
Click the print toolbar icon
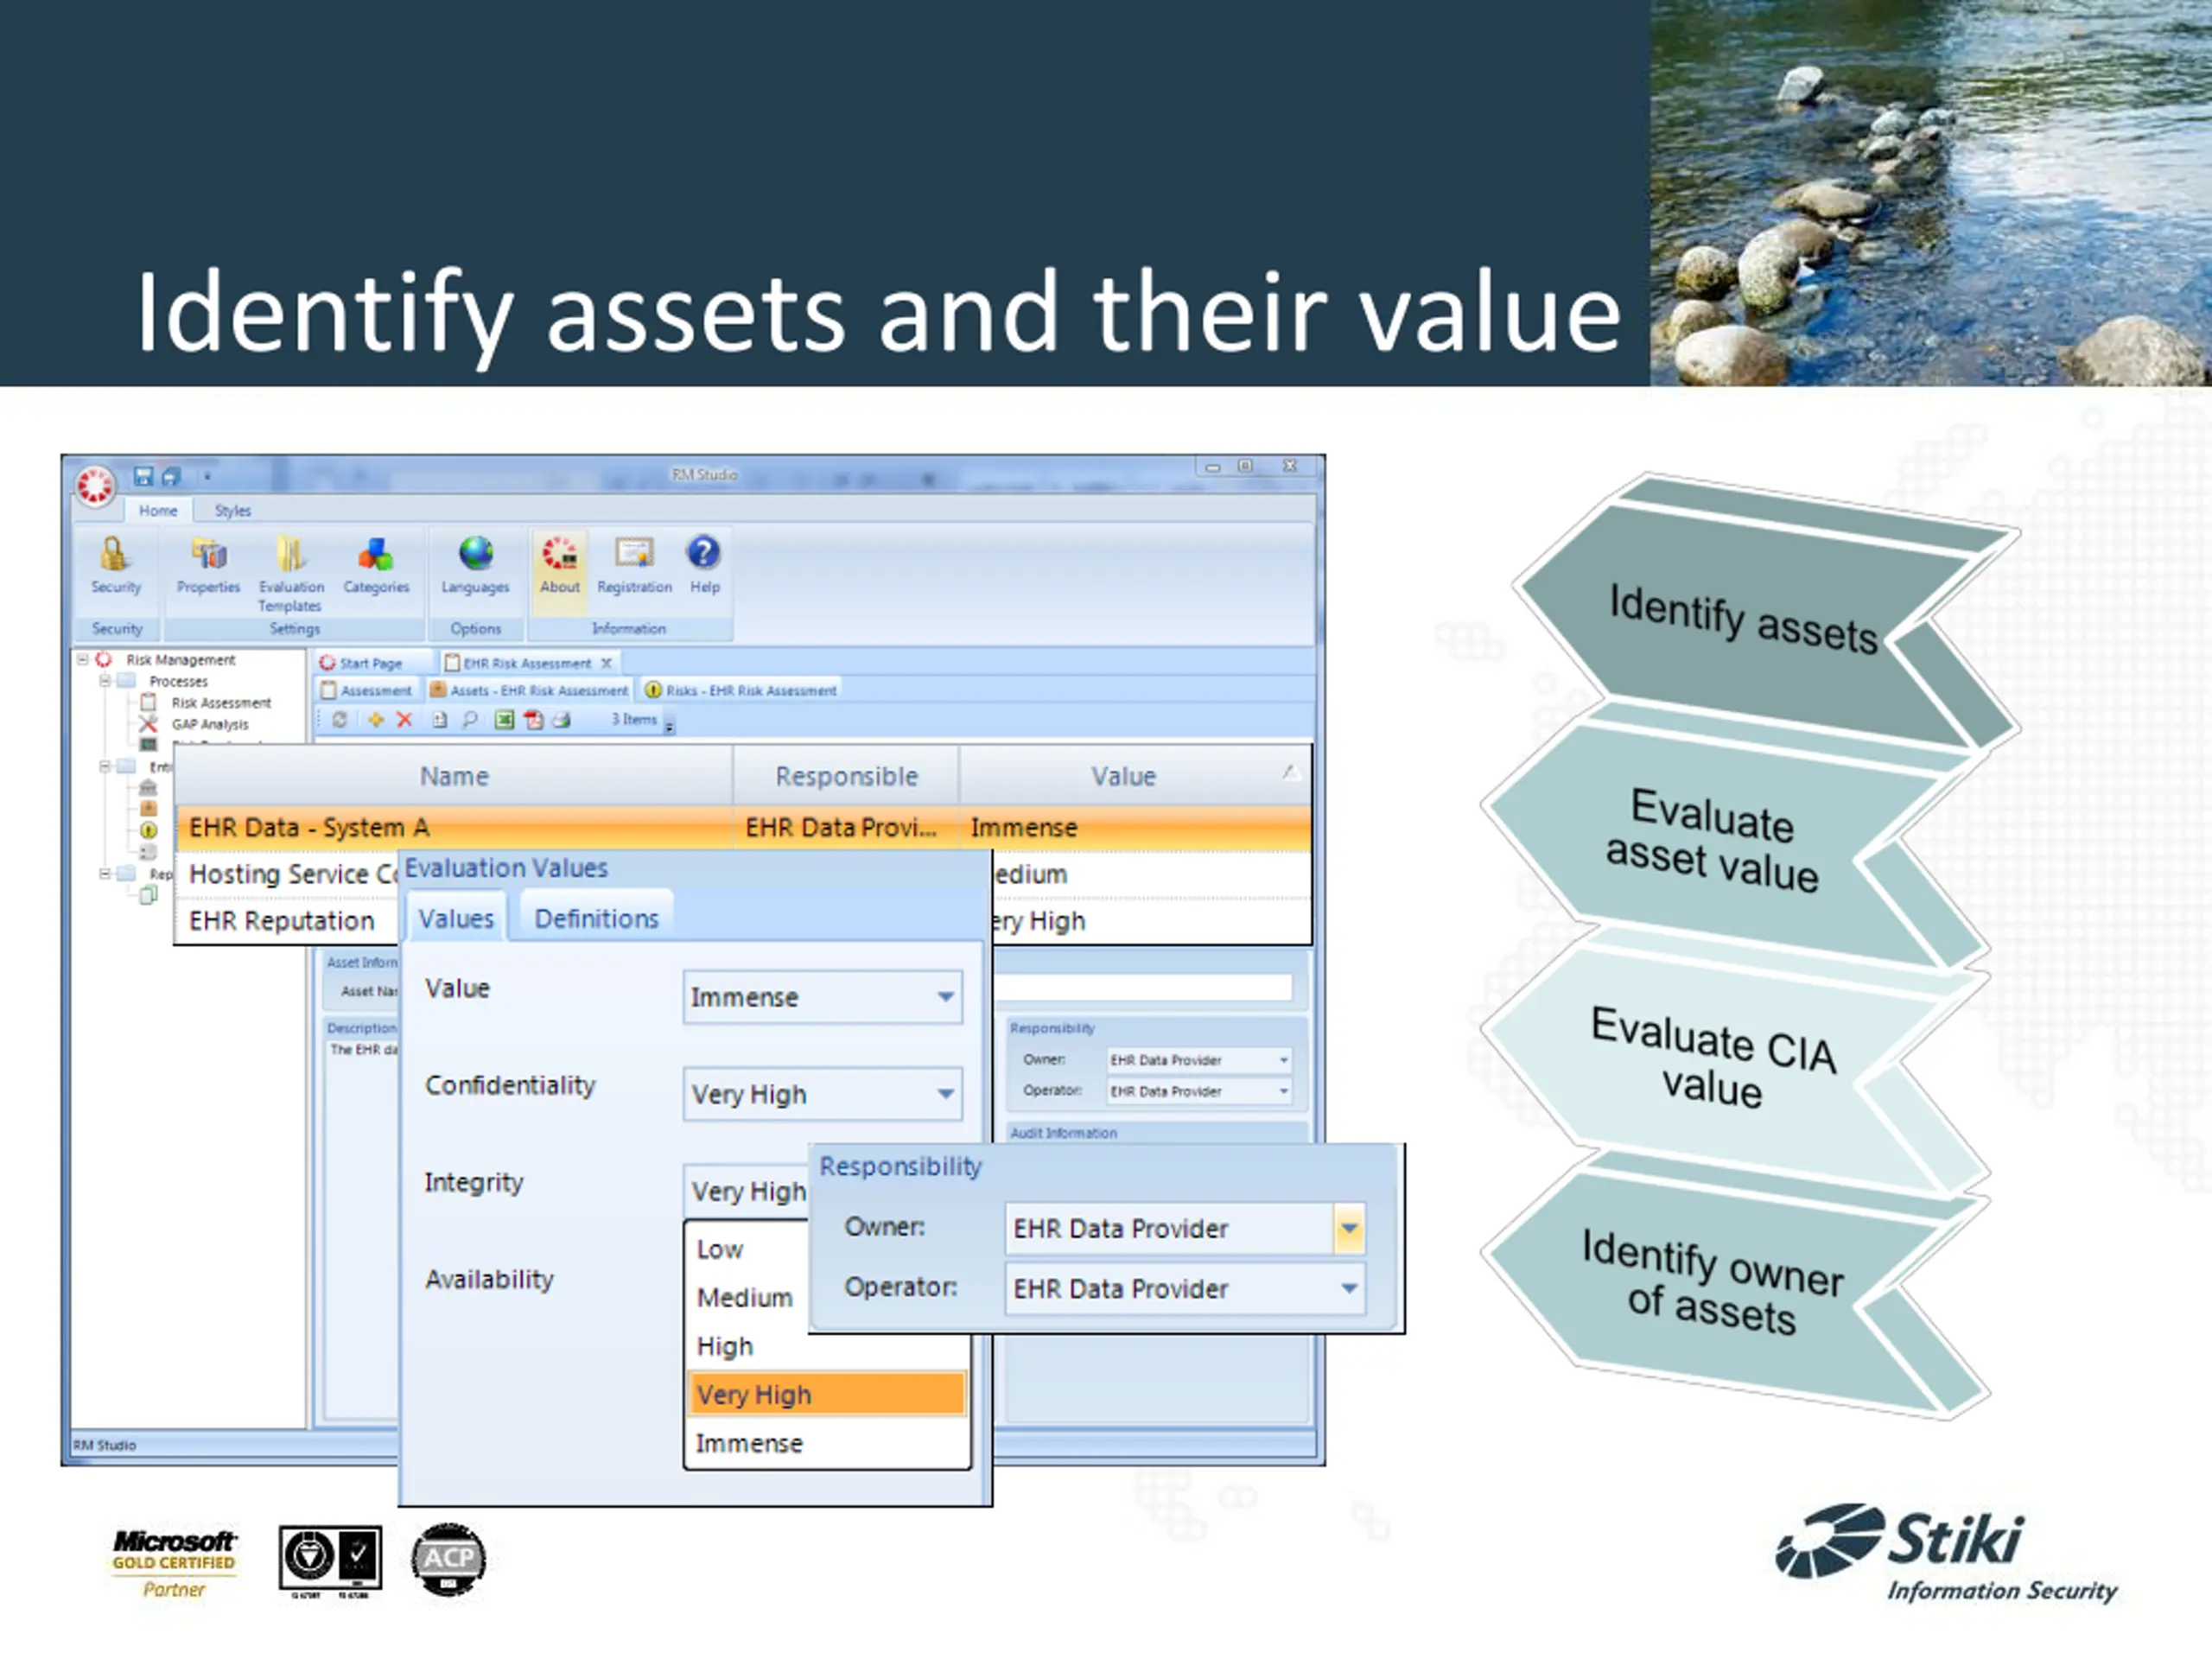pyautogui.click(x=562, y=720)
